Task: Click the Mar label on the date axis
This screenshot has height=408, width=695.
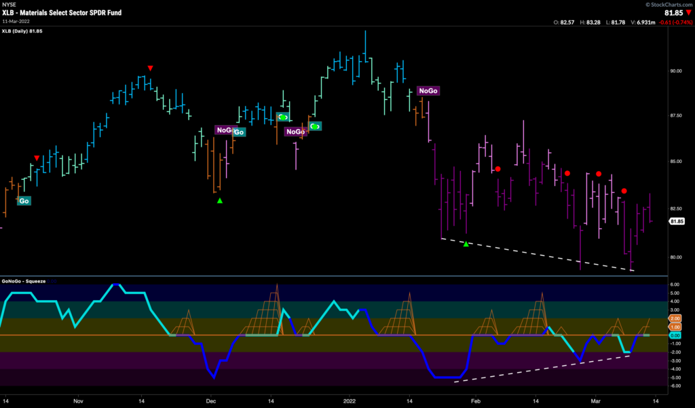Action: 596,401
